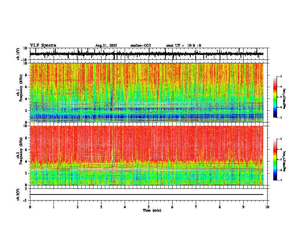Click the "ch.1(V)" waveform axis label
Image resolution: width=301 pixels, height=232 pixels.
coord(18,54)
